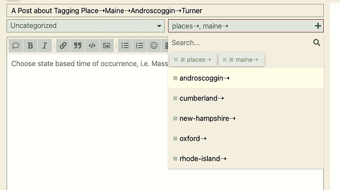The height and width of the screenshot is (190, 340).
Task: Select the new-hampshire tag option
Action: (x=246, y=118)
